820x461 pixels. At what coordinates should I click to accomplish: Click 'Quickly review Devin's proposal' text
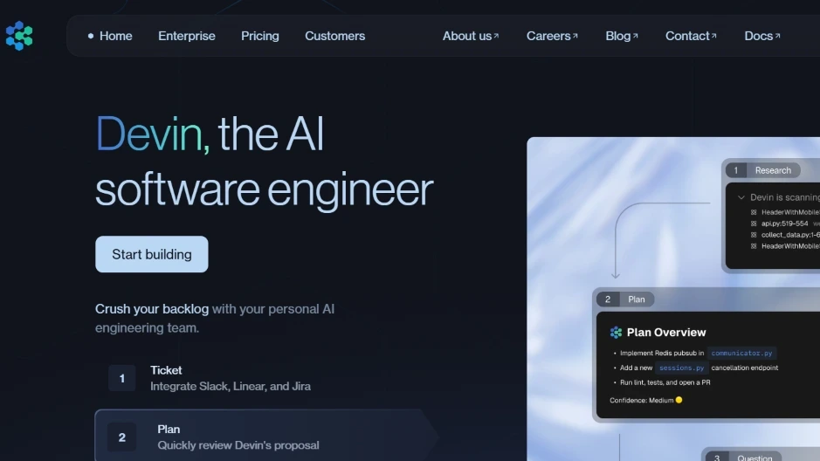click(x=238, y=445)
